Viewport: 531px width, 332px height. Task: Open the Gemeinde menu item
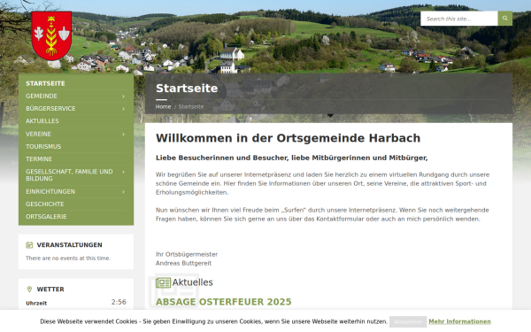coord(42,96)
